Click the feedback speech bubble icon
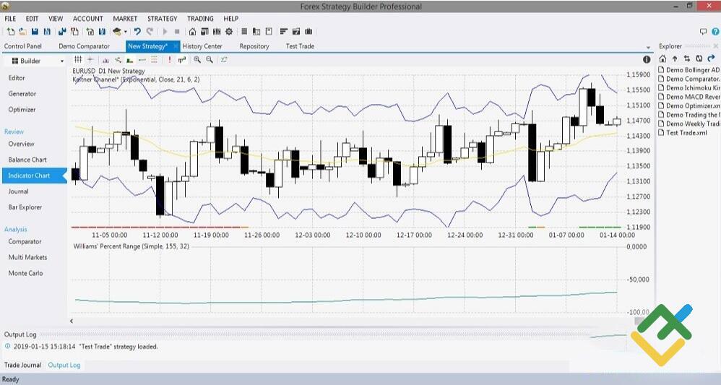Viewport: 721px width, 385px height. pyautogui.click(x=703, y=32)
